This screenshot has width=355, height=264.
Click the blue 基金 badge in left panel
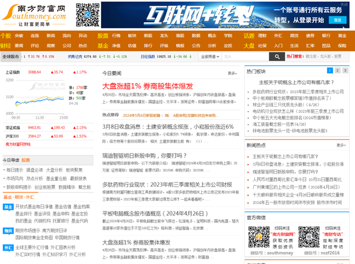8,207
